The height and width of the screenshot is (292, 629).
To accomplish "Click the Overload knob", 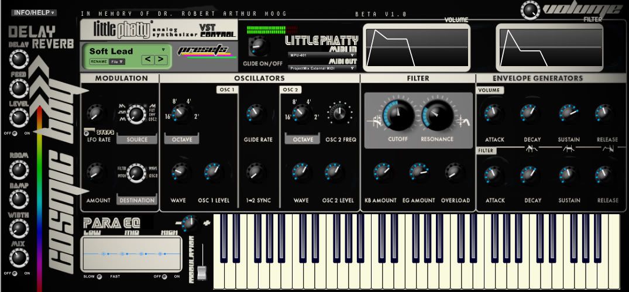I will tap(455, 172).
